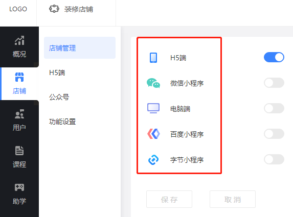Turn on the 百度小程序 switch
Image resolution: width=293 pixels, height=217 pixels.
[274, 134]
